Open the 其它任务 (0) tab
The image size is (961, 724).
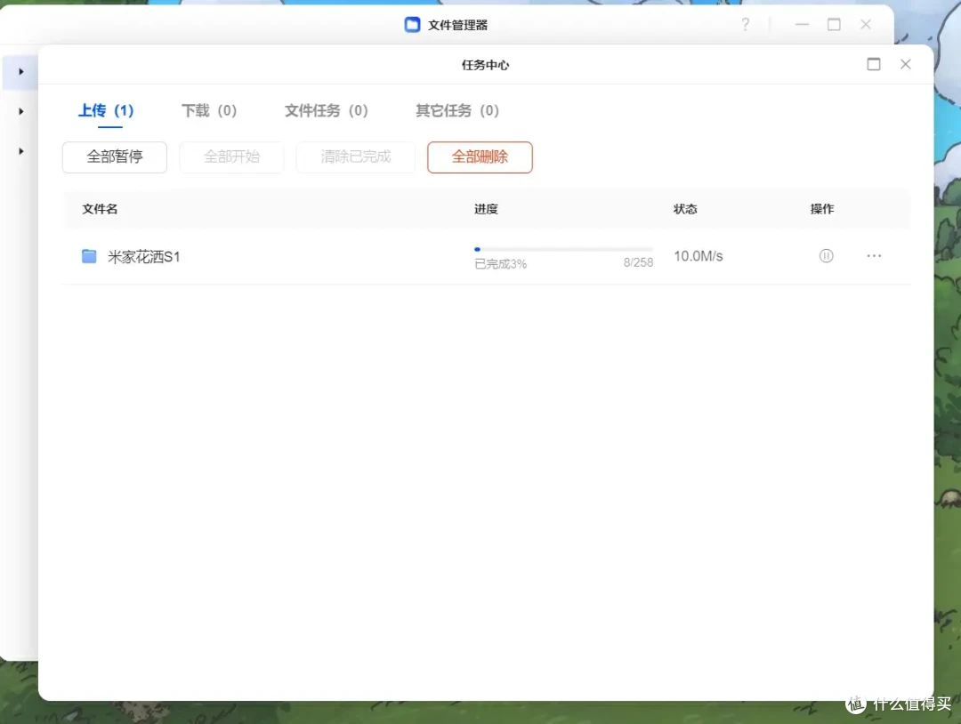[x=457, y=111]
